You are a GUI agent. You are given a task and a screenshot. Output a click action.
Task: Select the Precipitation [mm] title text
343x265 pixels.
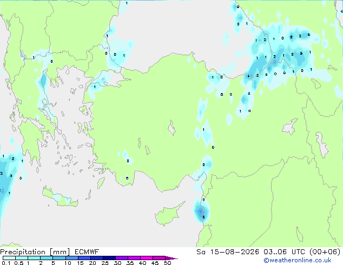coord(35,252)
